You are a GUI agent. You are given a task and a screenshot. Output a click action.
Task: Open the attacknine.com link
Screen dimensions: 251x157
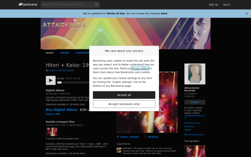click(x=192, y=123)
